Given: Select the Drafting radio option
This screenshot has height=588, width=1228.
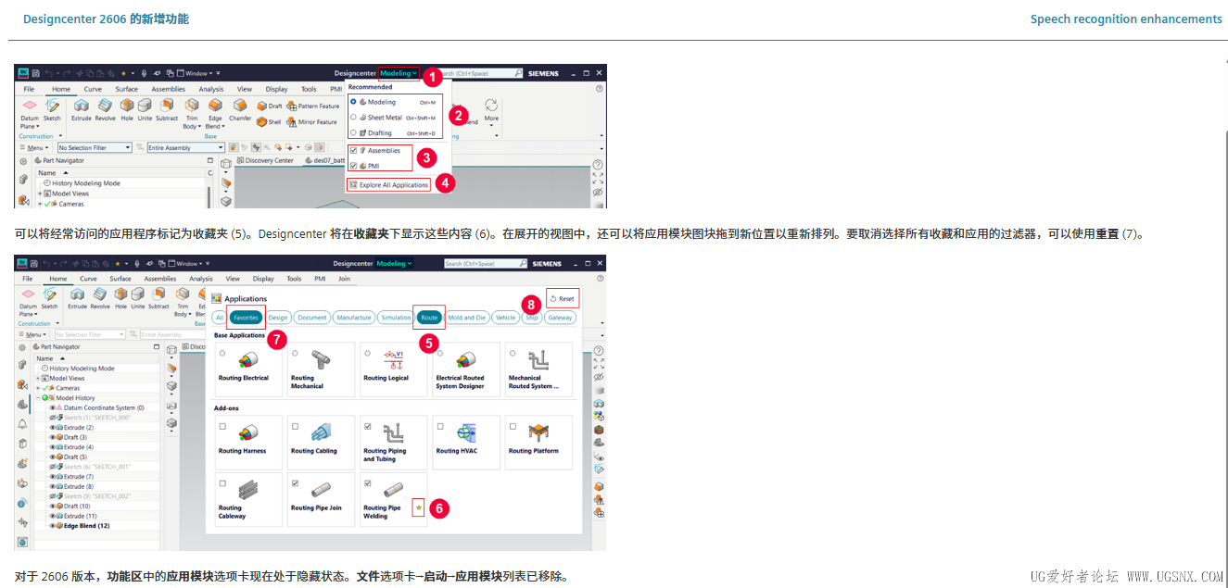Looking at the screenshot, I should click(x=353, y=132).
